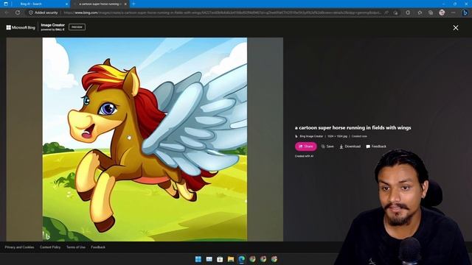Viewport: 472px width, 265px height.
Task: Click the 'a cartoon super horse running' prompt text
Action: [353, 127]
